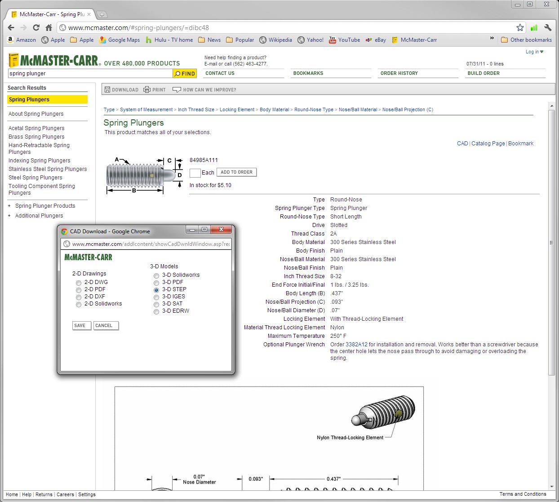Screen dimensions: 559x502
Task: Click the quantity Each input box
Action: point(195,173)
